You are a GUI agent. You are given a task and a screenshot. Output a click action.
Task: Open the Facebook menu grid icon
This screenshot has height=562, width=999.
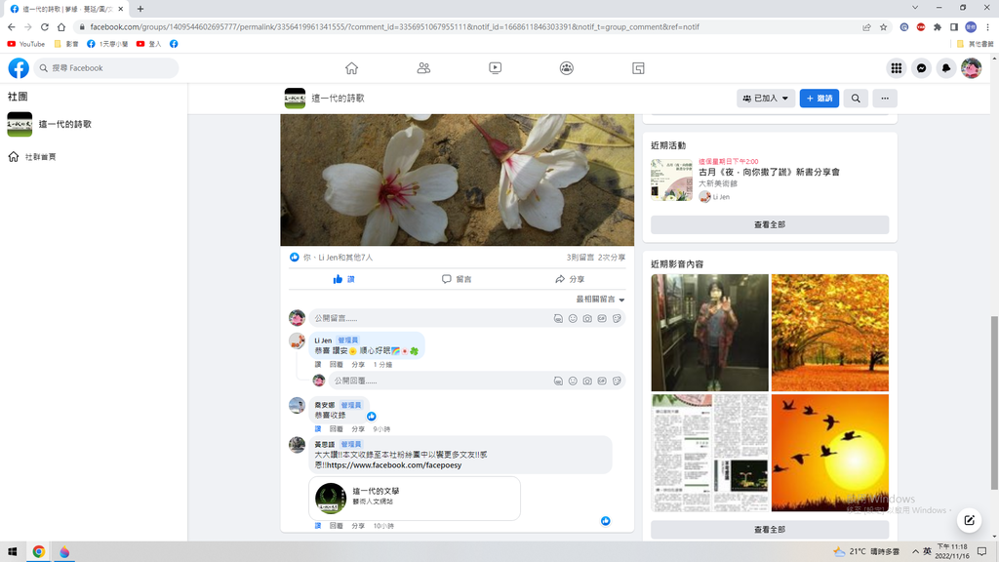pos(896,68)
